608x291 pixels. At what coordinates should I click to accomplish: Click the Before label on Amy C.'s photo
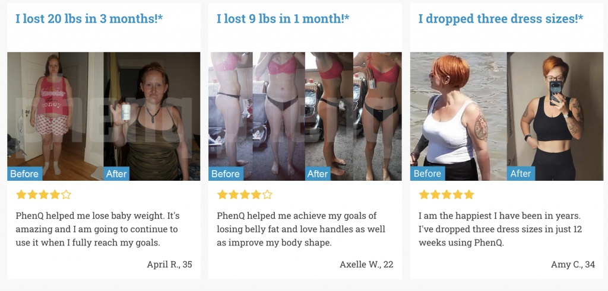pyautogui.click(x=427, y=174)
